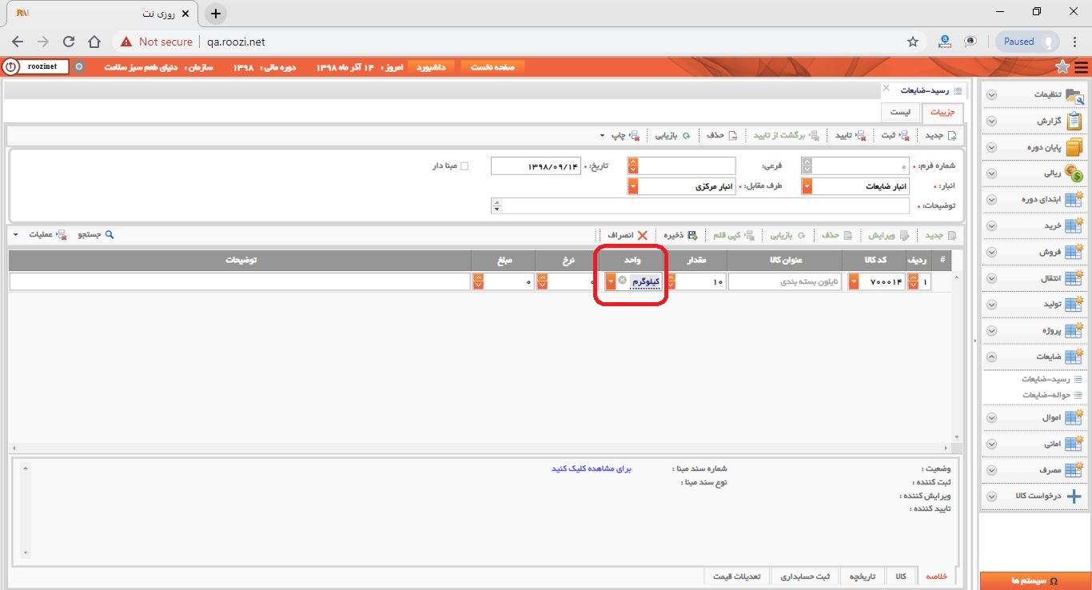This screenshot has height=590, width=1092.
Task: Click برای مشاهده کلیک کنید link
Action: 592,468
